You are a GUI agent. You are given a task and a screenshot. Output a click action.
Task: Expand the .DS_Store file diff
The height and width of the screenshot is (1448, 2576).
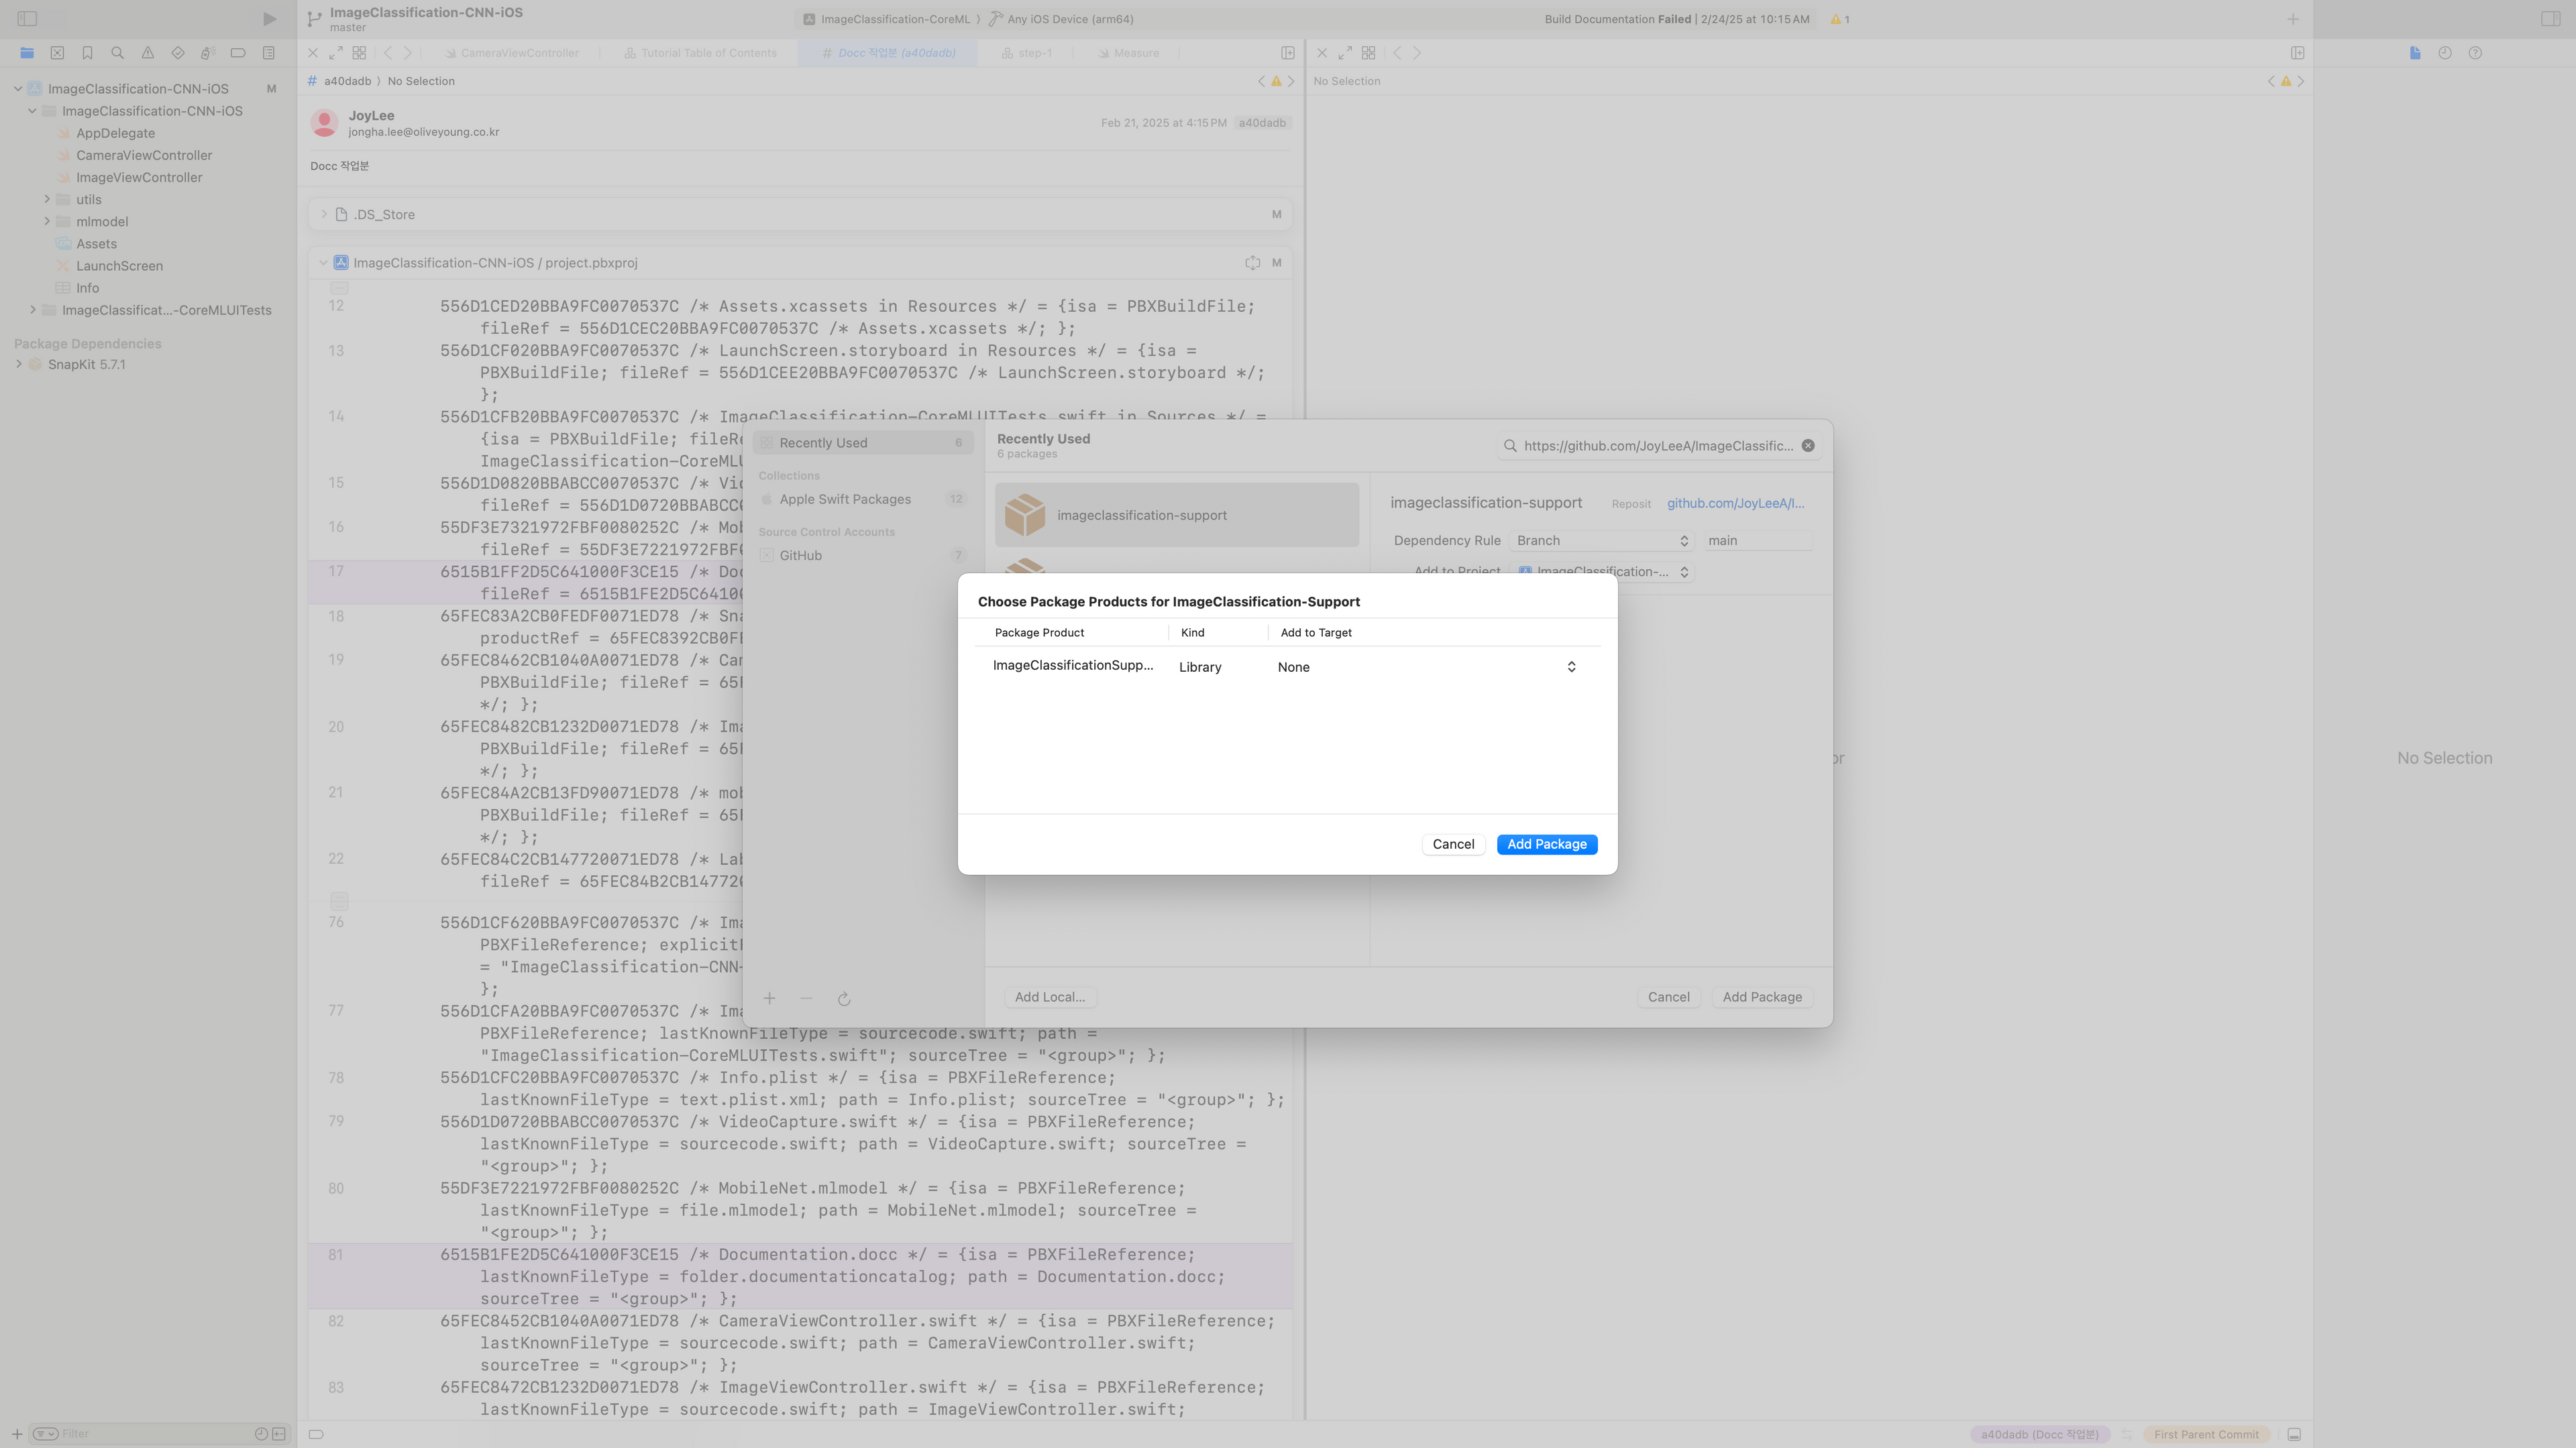point(323,215)
